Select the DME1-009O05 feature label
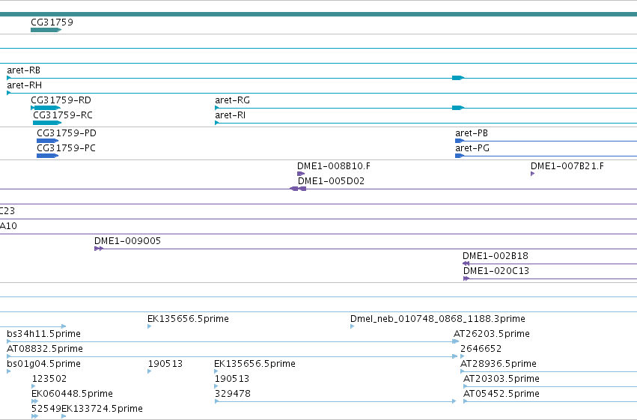Viewport: 637px width, 420px height. pyautogui.click(x=127, y=241)
